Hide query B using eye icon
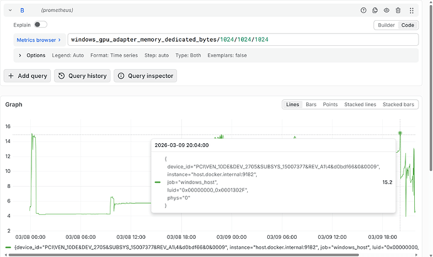Image resolution: width=433 pixels, height=257 pixels. pos(387,11)
